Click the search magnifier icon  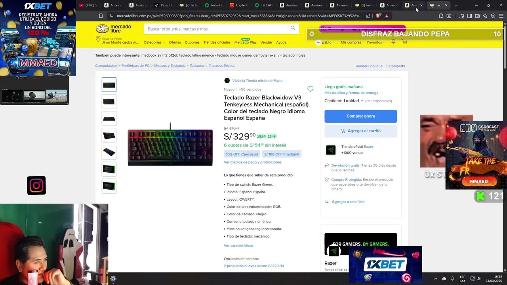(293, 28)
